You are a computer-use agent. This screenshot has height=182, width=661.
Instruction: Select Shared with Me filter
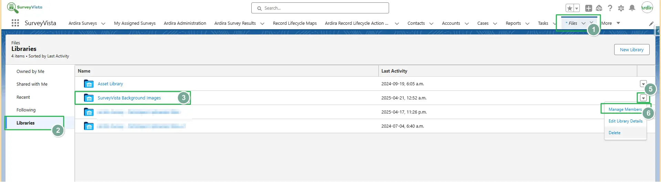pos(32,84)
